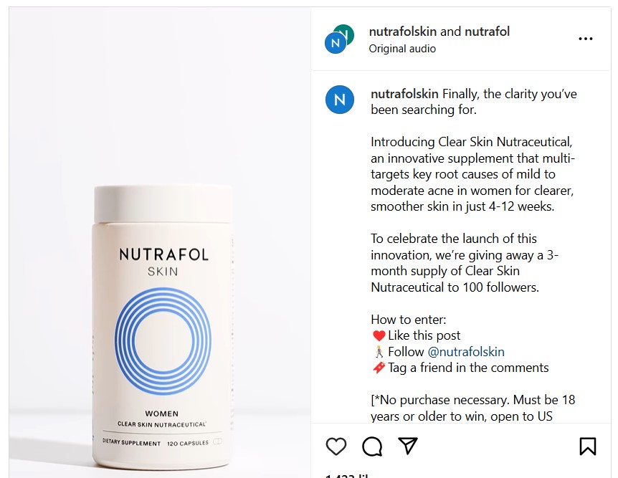
Task: Click the nutrafolskin avatar beside the caption
Action: 340,100
